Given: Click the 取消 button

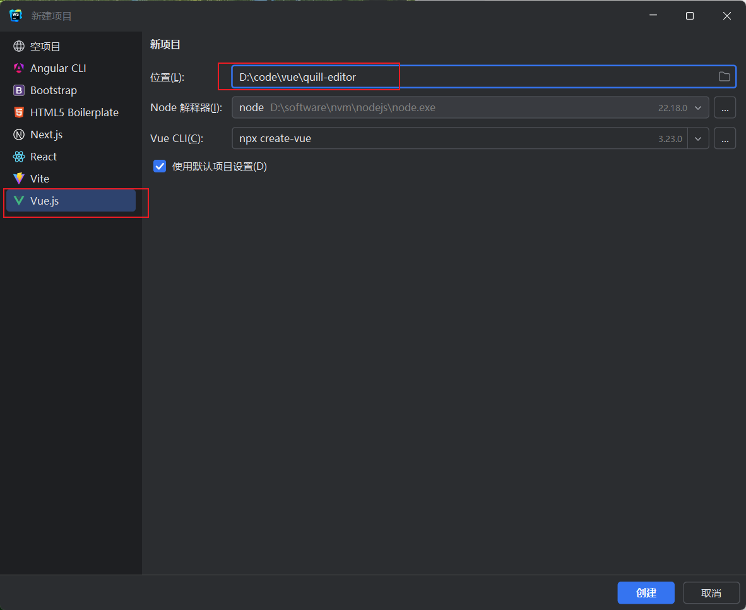Looking at the screenshot, I should point(711,593).
